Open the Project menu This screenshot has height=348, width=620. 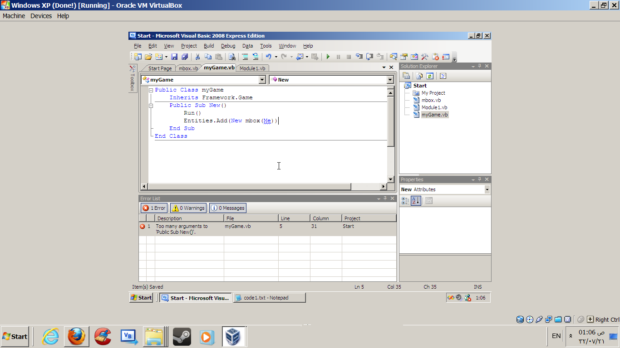189,46
